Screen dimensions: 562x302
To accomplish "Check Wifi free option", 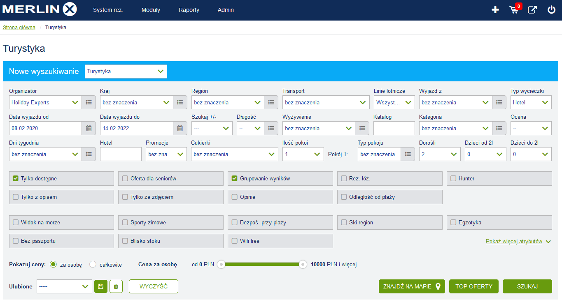I will [x=235, y=241].
